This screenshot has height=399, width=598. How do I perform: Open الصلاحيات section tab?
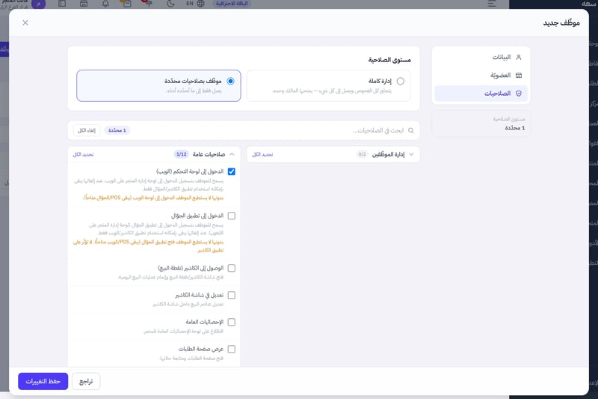coord(481,94)
